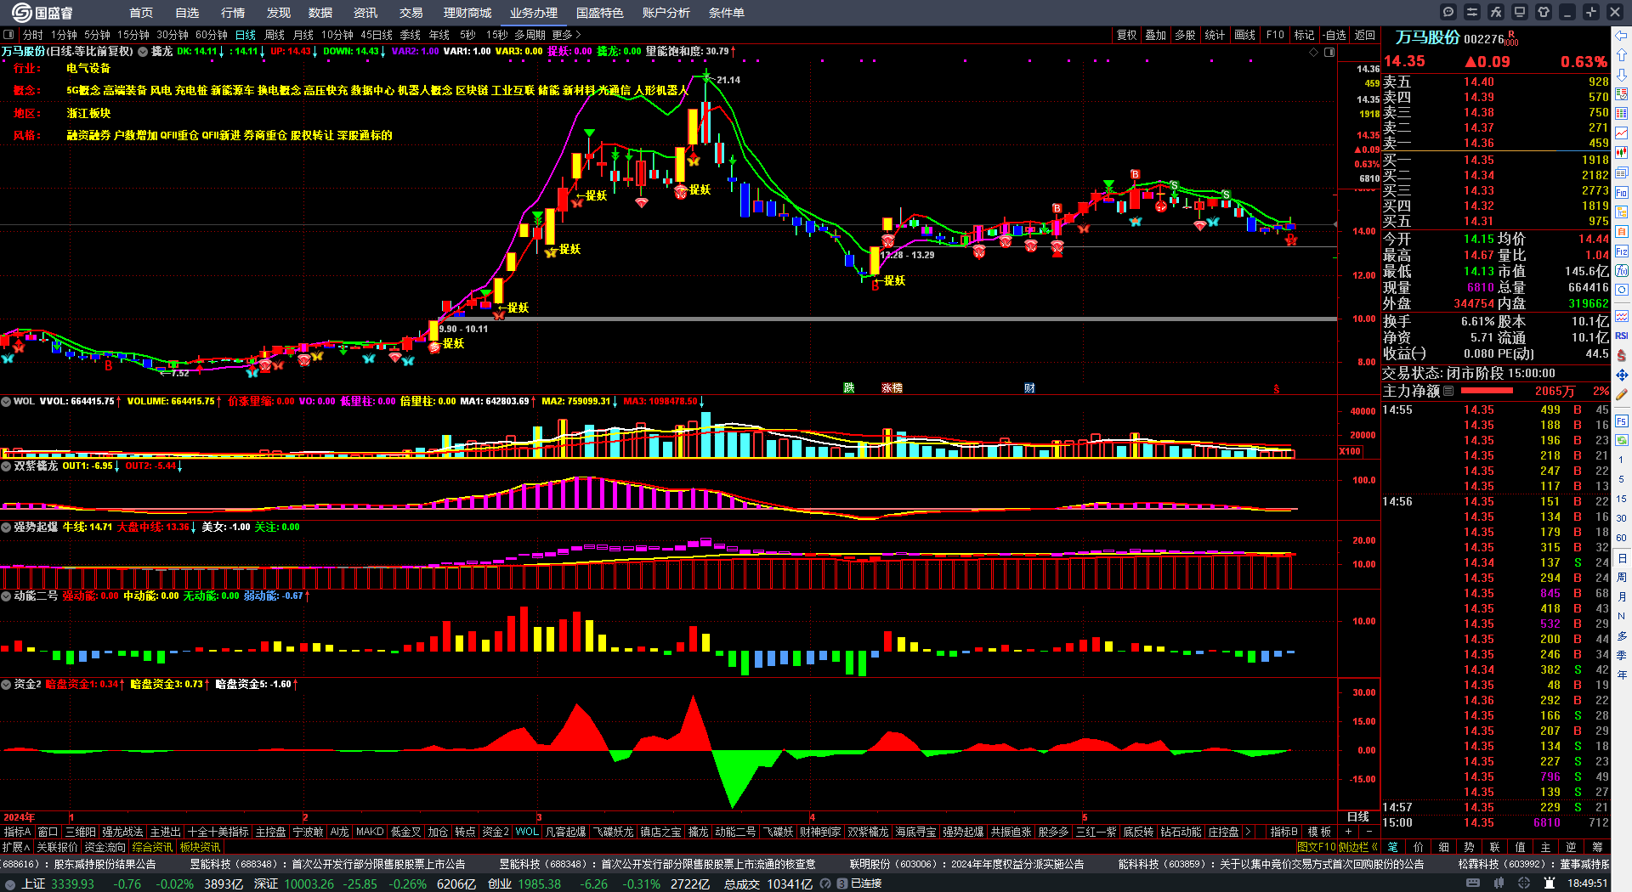Expand the index status bar dropdown arrow
Image resolution: width=1632 pixels, height=892 pixels.
click(x=10, y=884)
